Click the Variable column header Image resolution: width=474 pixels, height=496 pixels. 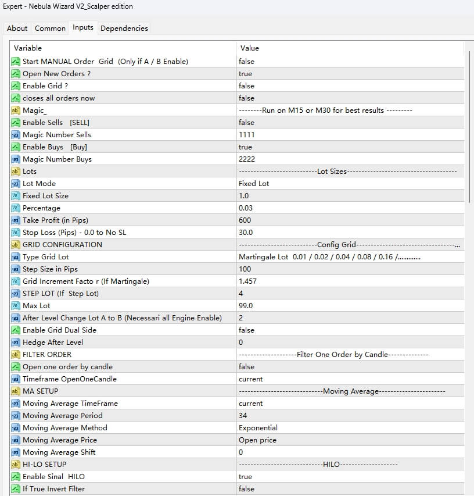tap(28, 48)
